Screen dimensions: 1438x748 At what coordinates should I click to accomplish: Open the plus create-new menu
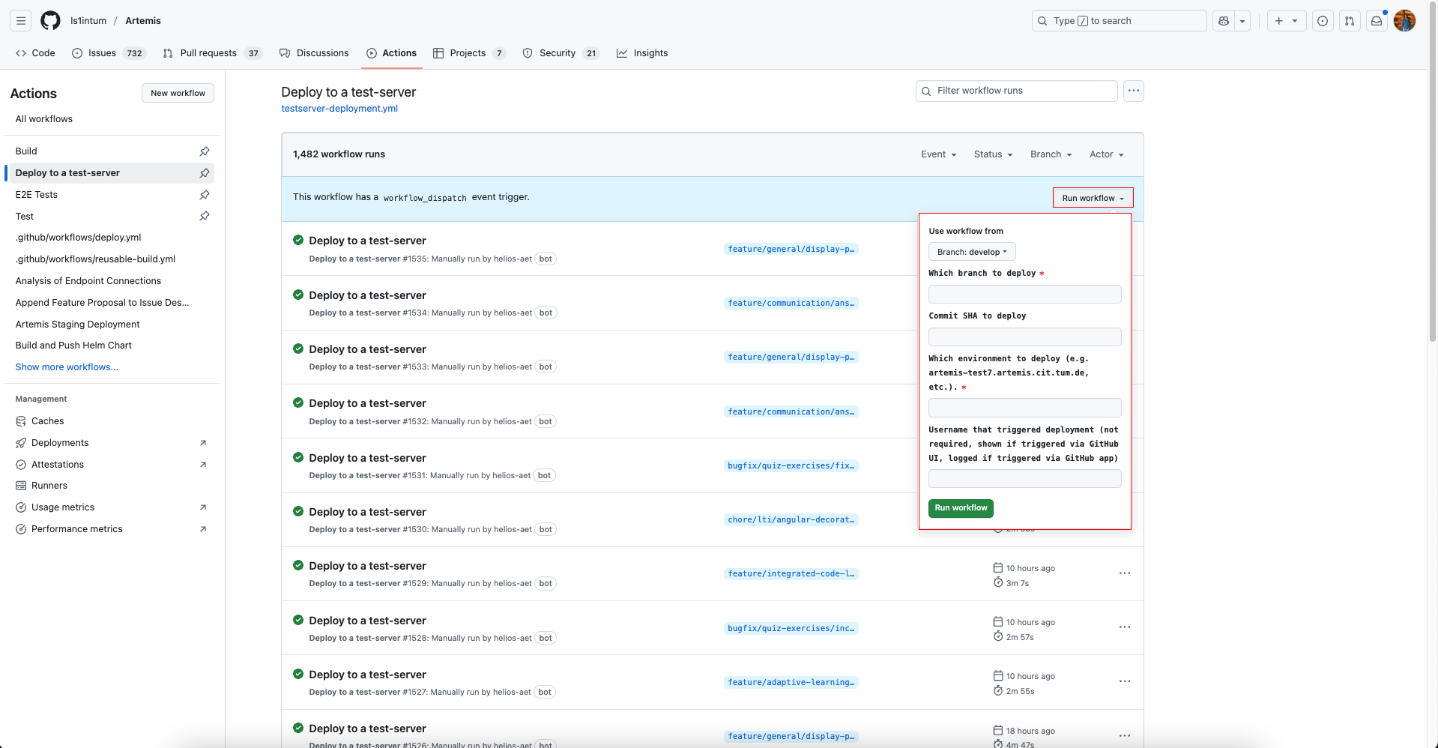[x=1287, y=21]
